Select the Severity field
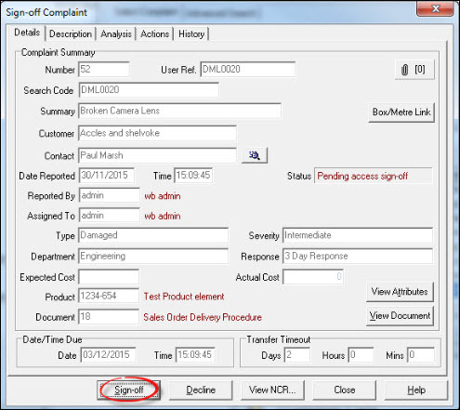460x410 pixels. 358,235
